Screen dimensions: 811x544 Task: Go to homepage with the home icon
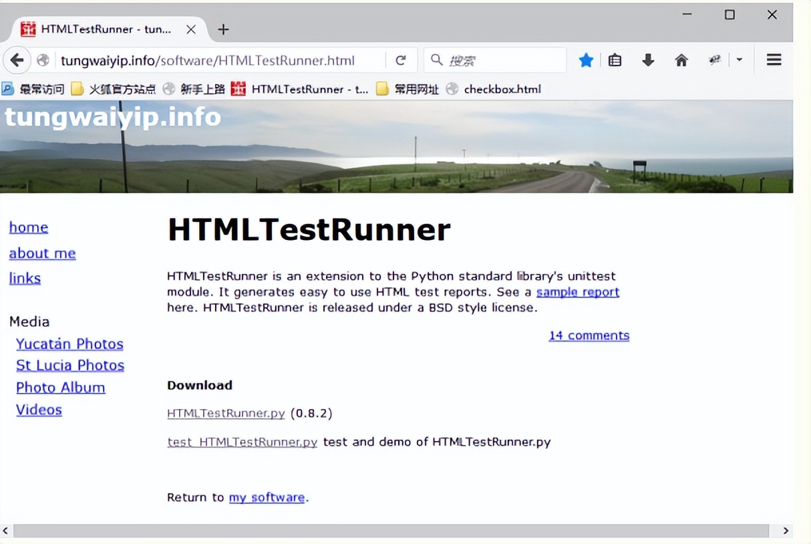tap(681, 59)
